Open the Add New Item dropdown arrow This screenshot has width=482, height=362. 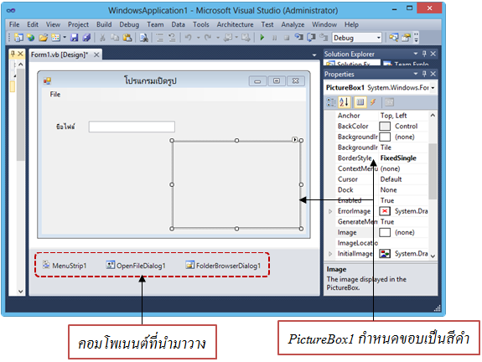click(65, 38)
